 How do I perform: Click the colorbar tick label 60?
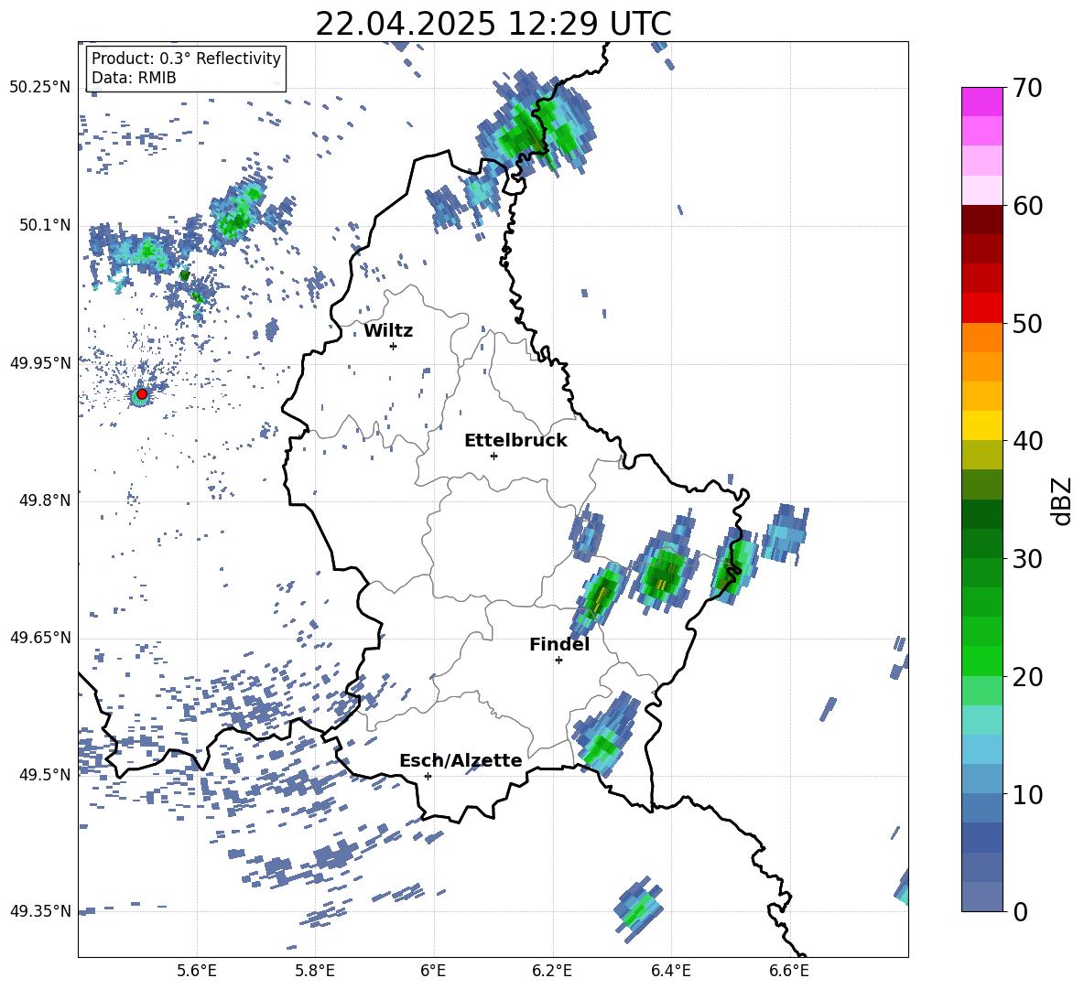click(1027, 206)
